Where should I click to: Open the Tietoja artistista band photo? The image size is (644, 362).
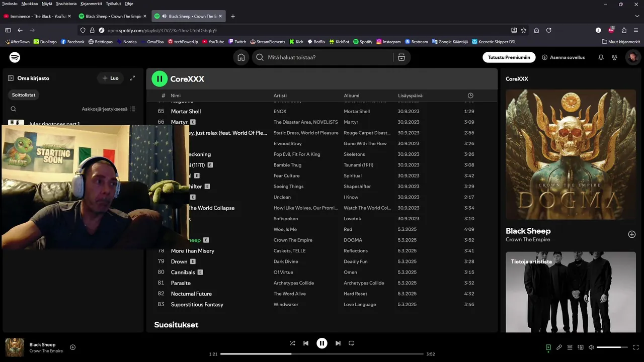click(x=571, y=292)
